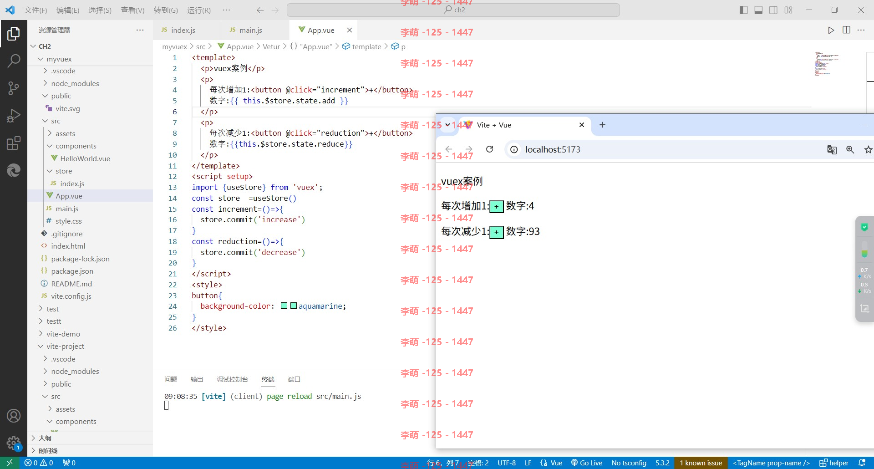Click the ch2 command center search box
This screenshot has height=469, width=874.
[x=453, y=10]
